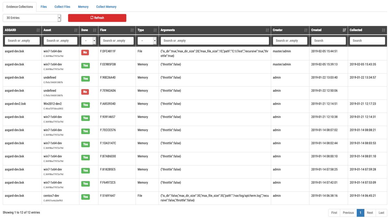This screenshot has width=390, height=220.
Task: Click the Asset search field
Action: click(x=60, y=41)
